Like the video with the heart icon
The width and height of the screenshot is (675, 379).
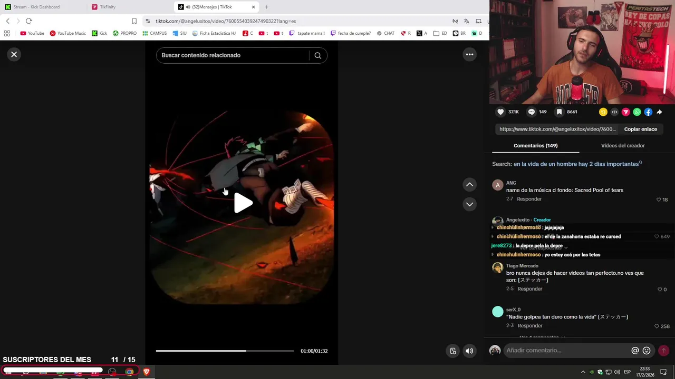click(x=500, y=112)
